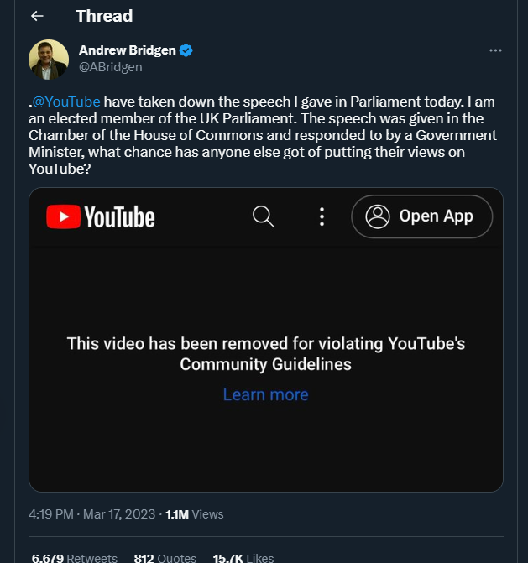This screenshot has width=528, height=563.
Task: Click the 1.1M Views count
Action: click(195, 513)
